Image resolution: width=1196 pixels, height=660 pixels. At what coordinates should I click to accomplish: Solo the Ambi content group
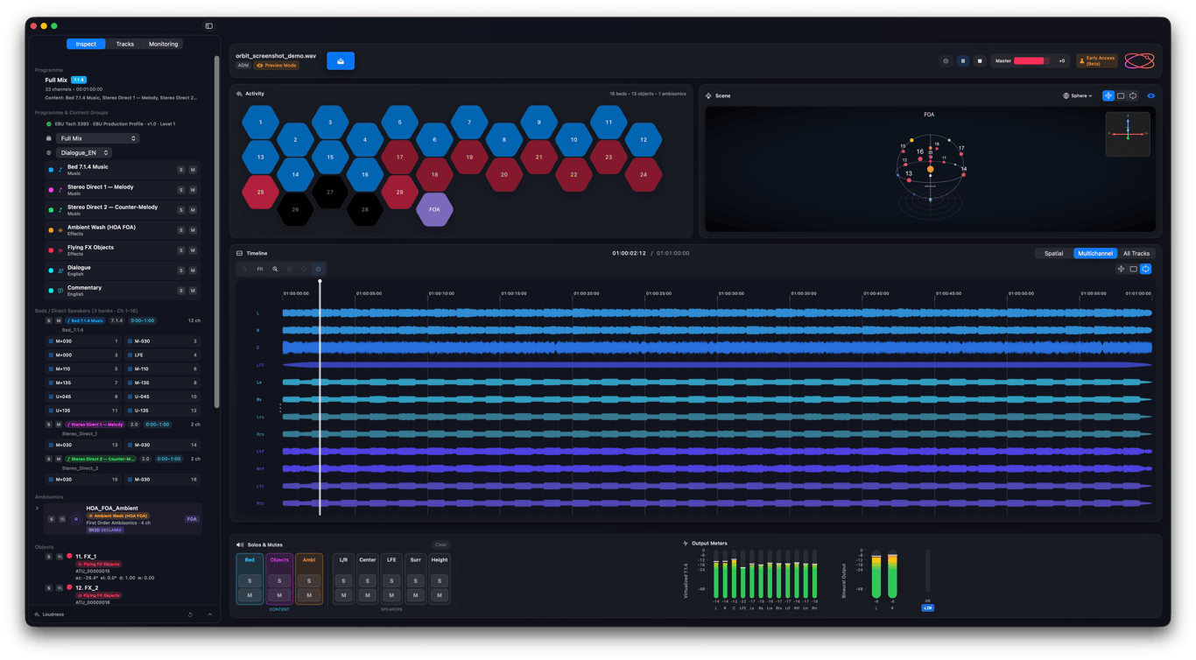[309, 581]
